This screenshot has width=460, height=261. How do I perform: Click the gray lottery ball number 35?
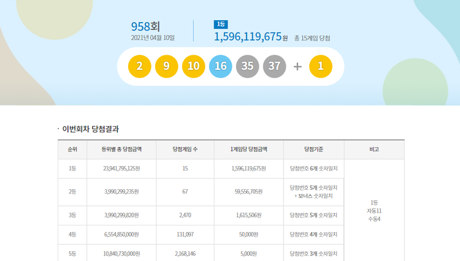click(x=248, y=67)
